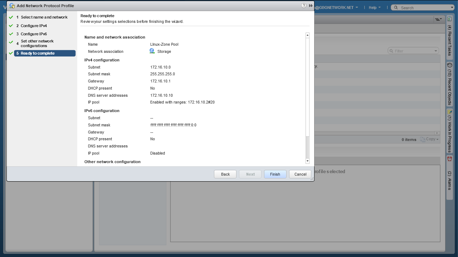Open the Work In Progress note icon
This screenshot has width=458, height=257.
point(450,112)
